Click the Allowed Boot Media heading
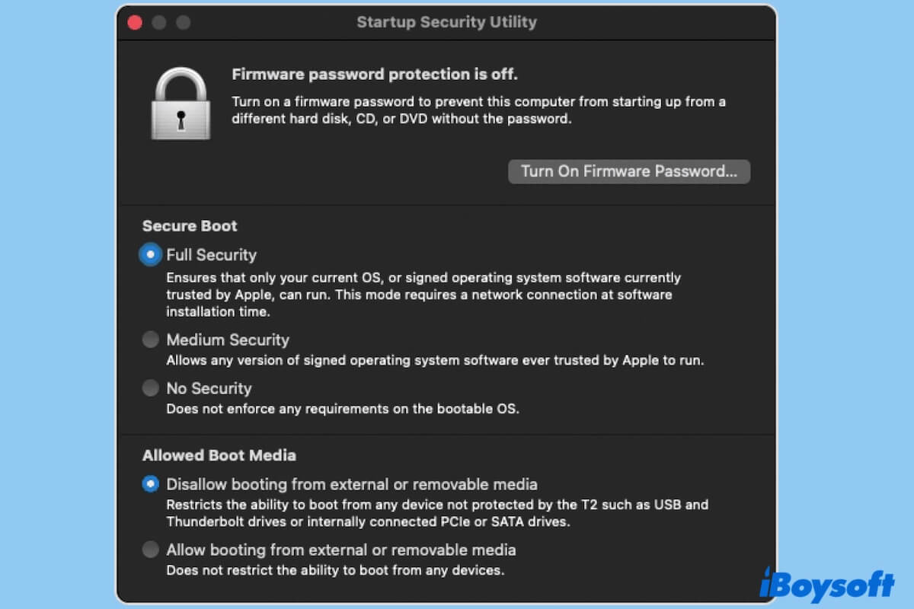Screen dimensions: 914x609 219,455
